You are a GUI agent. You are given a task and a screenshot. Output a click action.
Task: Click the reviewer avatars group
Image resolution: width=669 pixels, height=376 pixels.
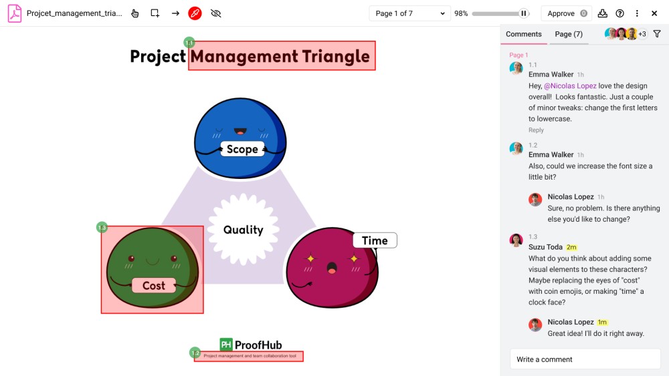tap(621, 34)
